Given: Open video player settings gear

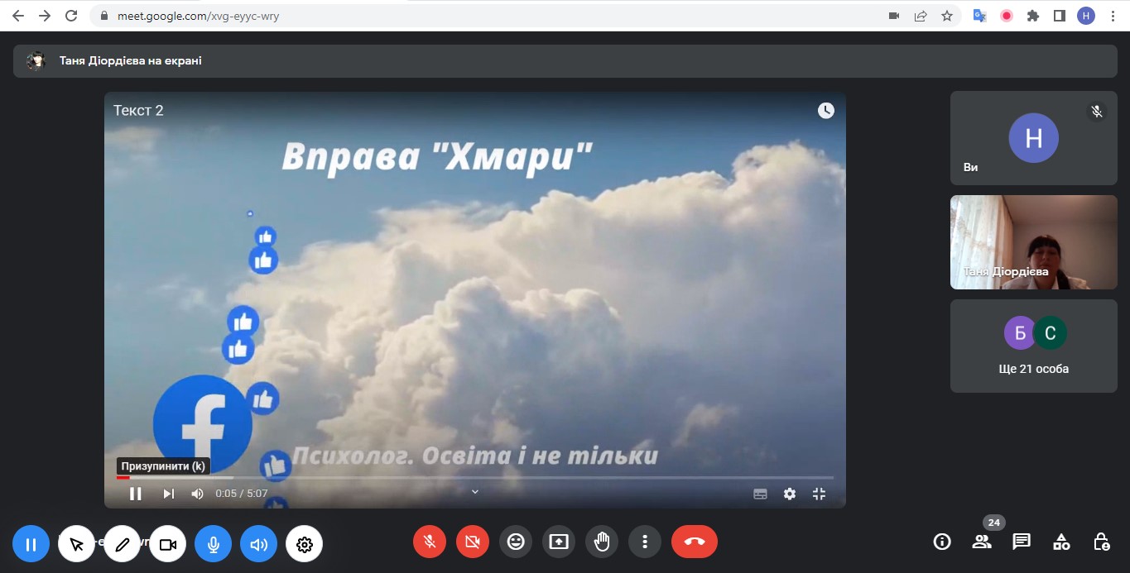Looking at the screenshot, I should point(790,494).
